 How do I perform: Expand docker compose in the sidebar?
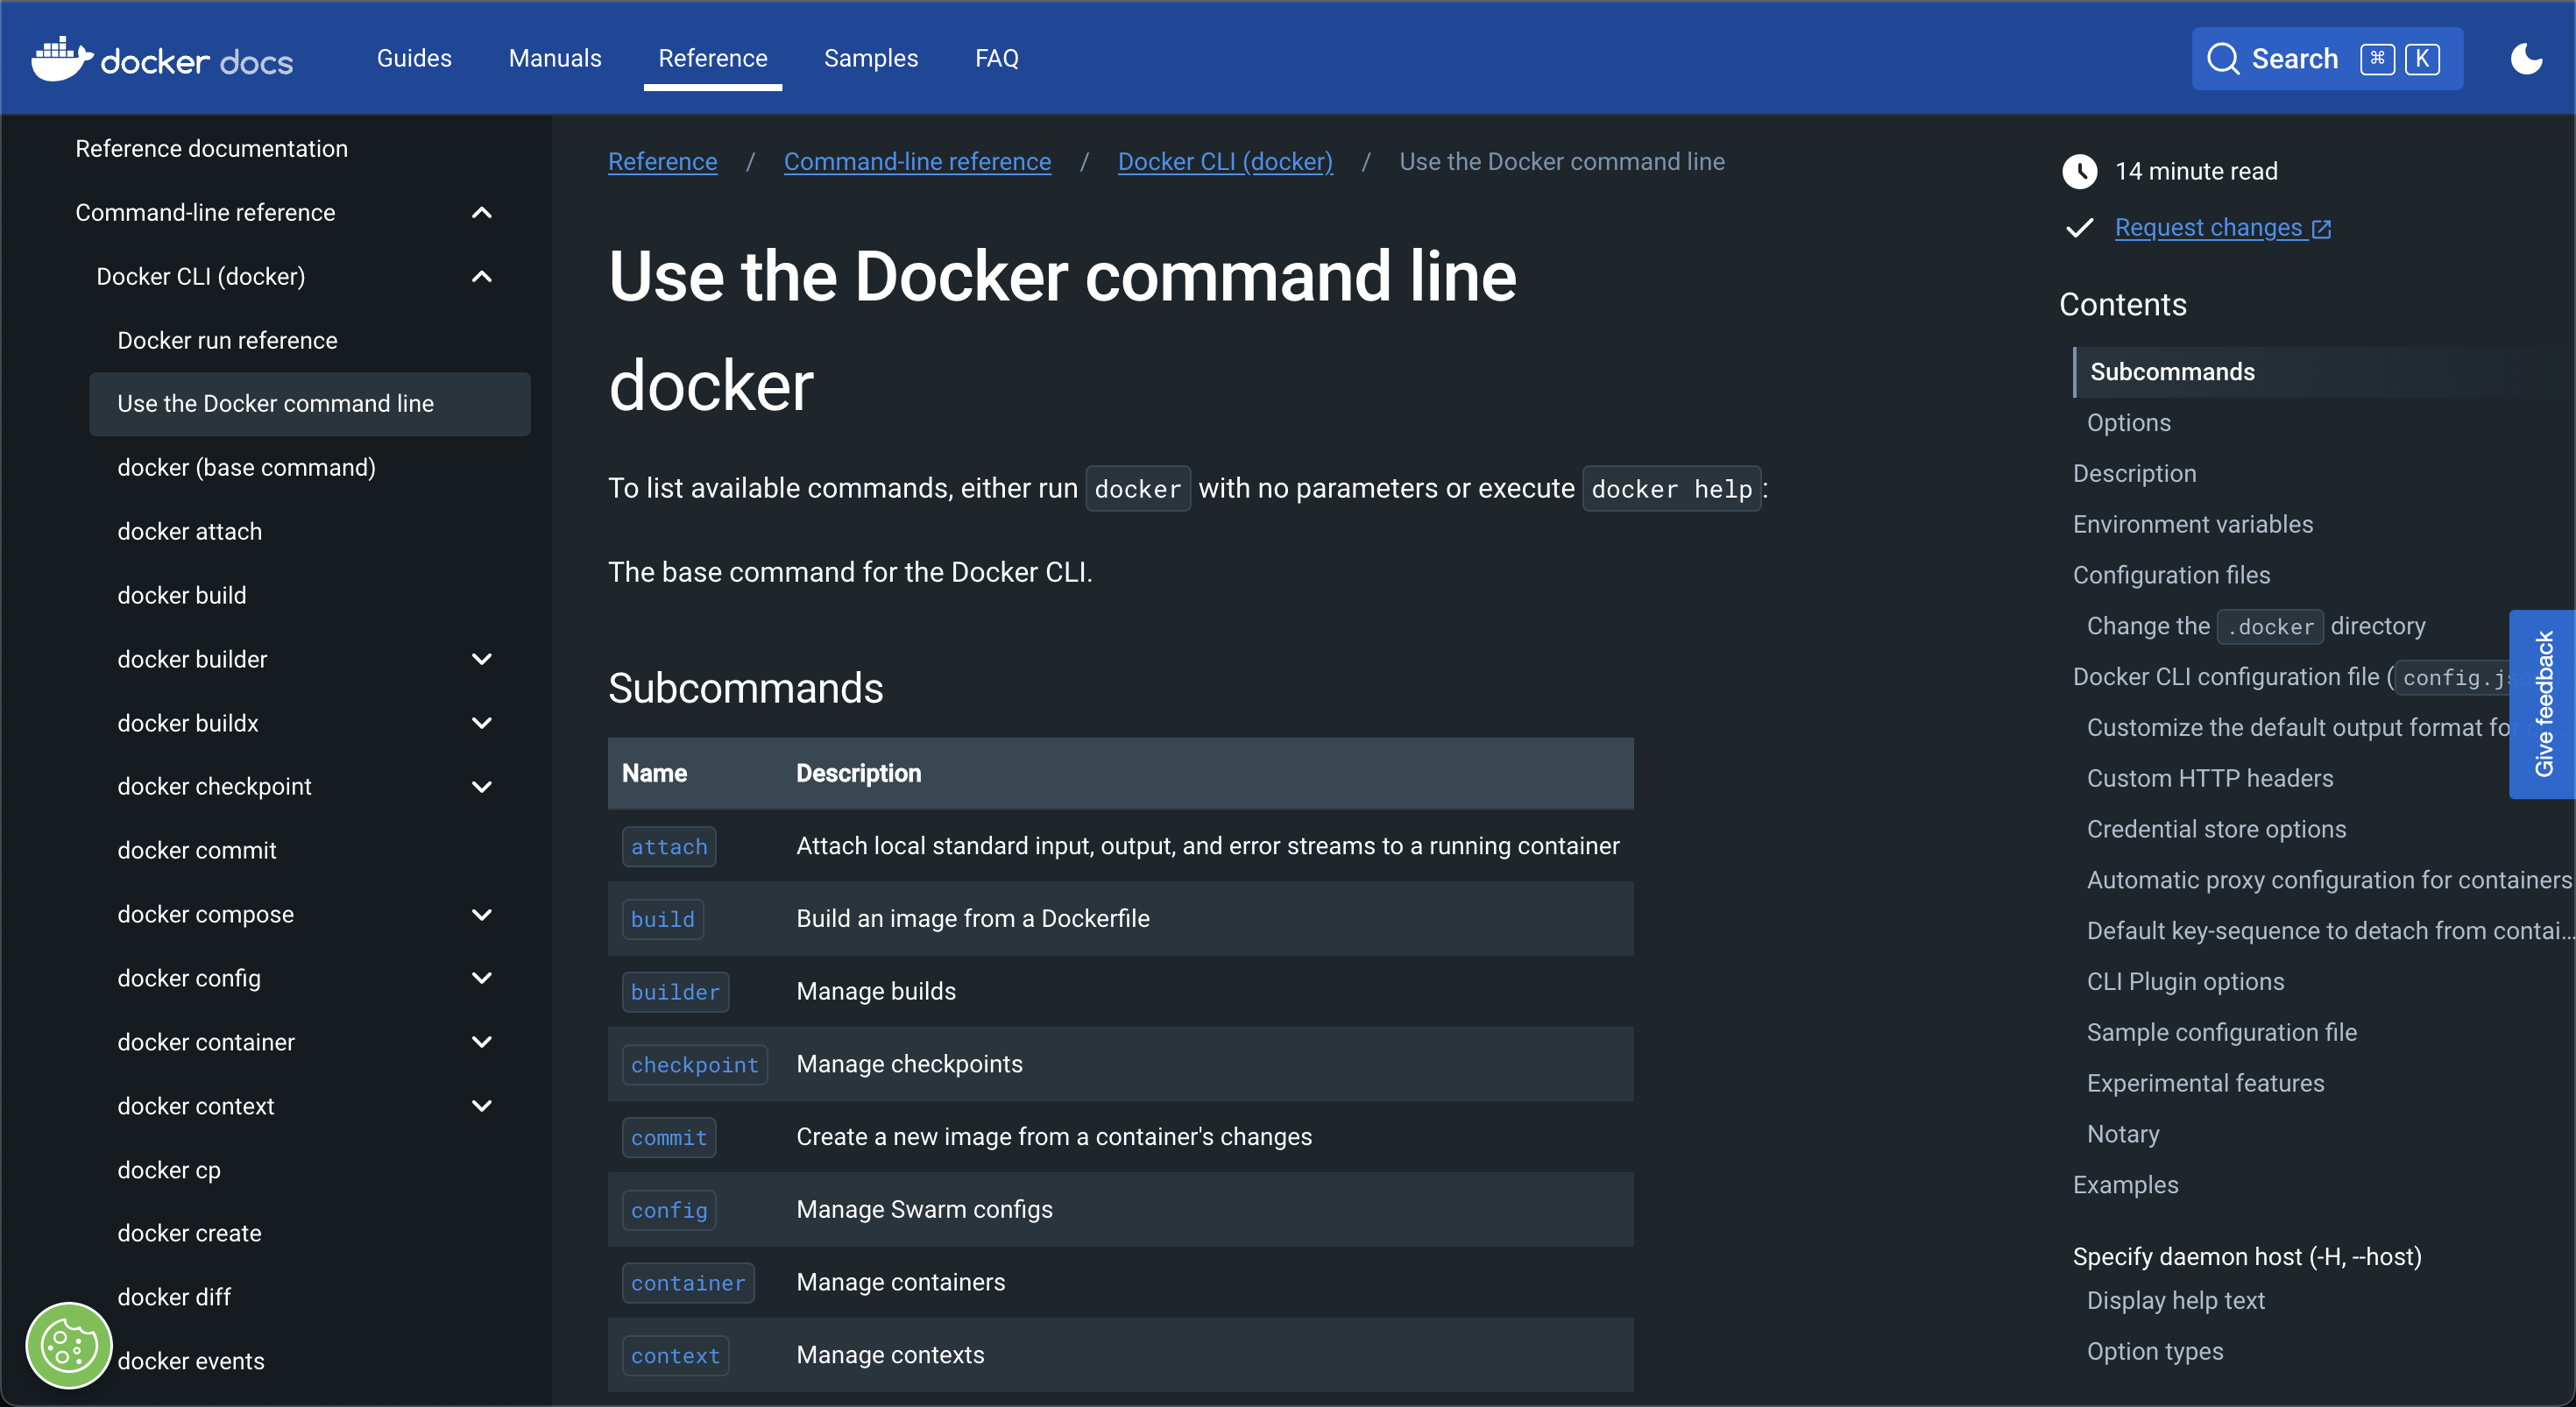[x=483, y=914]
